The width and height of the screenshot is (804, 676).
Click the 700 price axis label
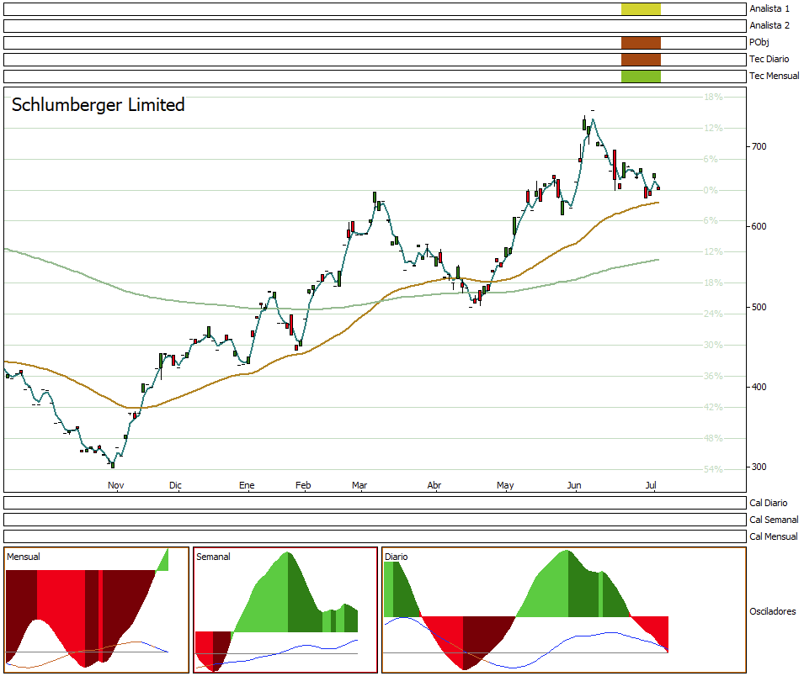pos(759,147)
